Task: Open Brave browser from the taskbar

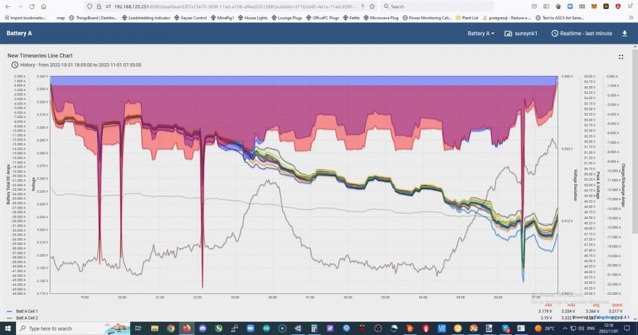Action: pos(410,329)
